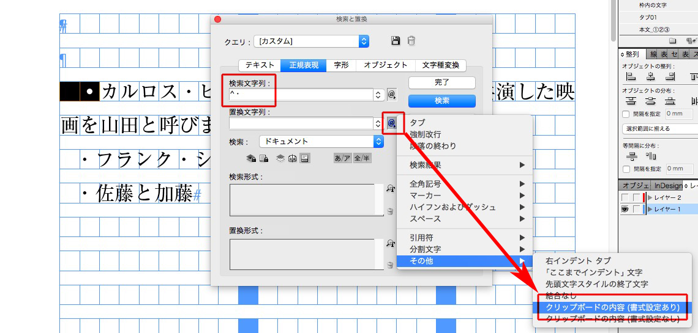The width and height of the screenshot is (698, 333).
Task: Switch to the 字形 tab
Action: [x=342, y=65]
